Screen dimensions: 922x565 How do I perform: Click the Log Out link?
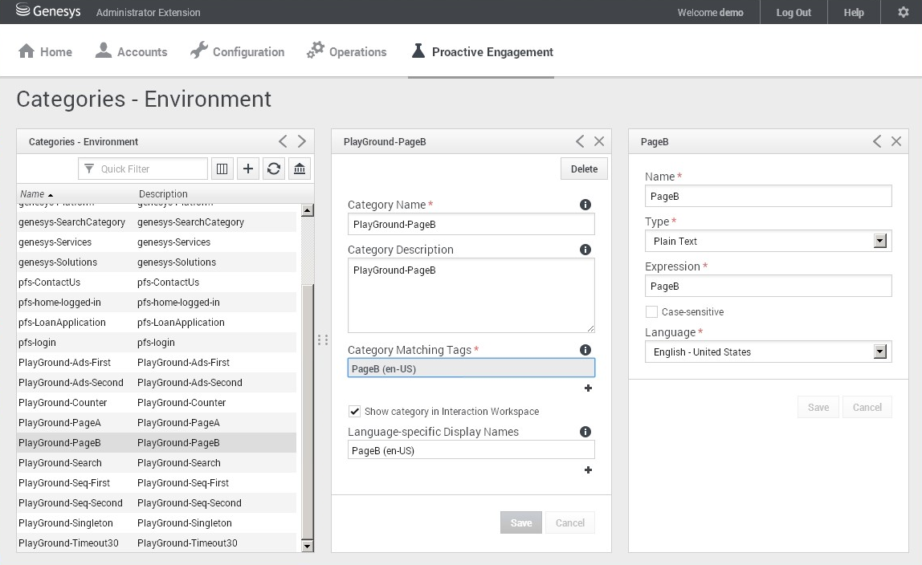(793, 12)
